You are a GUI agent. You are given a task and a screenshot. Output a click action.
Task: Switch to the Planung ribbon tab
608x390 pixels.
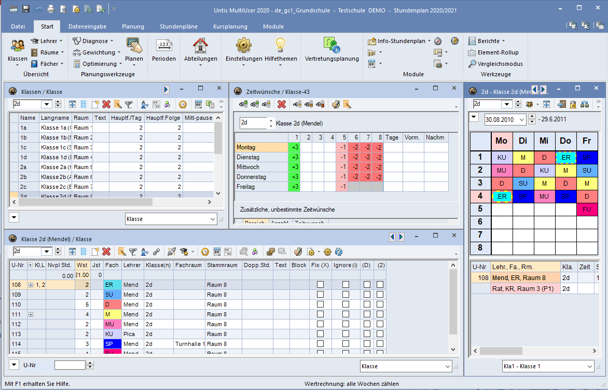point(133,26)
